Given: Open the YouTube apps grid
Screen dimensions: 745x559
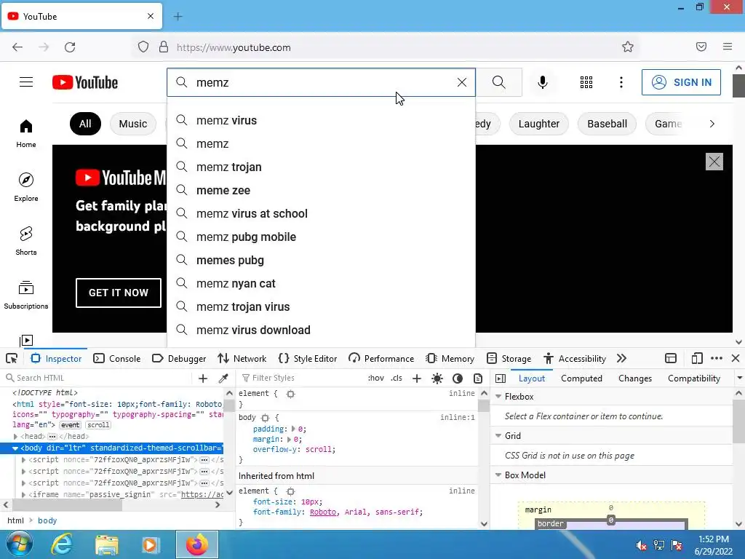Looking at the screenshot, I should click(x=586, y=82).
